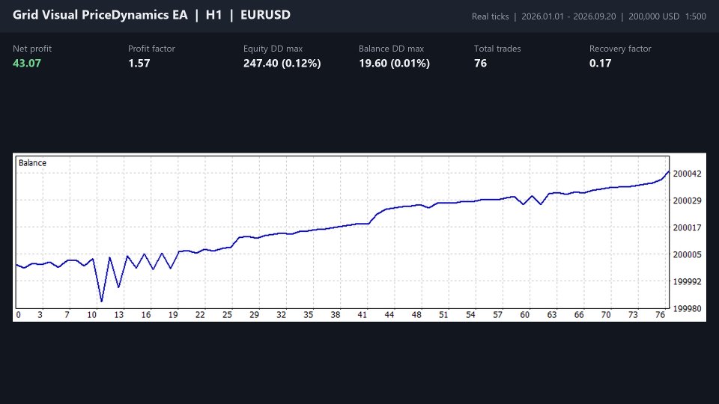
Task: Click the 199980 y-axis value
Action: pos(687,309)
